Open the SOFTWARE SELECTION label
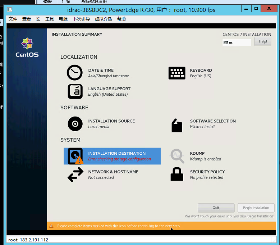 (x=213, y=121)
